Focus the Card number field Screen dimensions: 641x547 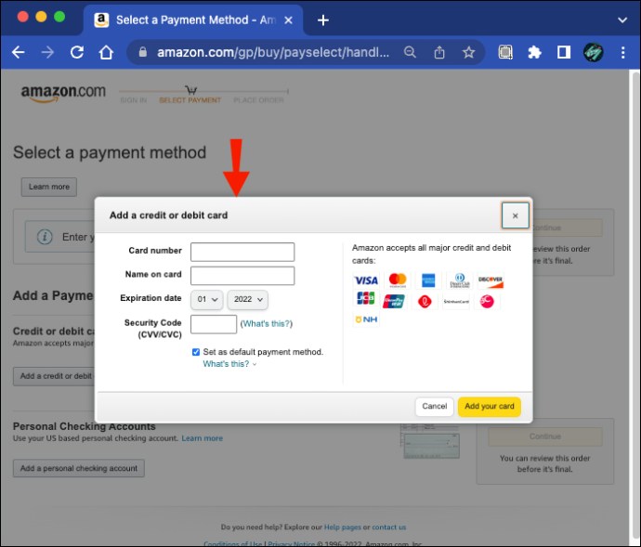(x=242, y=252)
